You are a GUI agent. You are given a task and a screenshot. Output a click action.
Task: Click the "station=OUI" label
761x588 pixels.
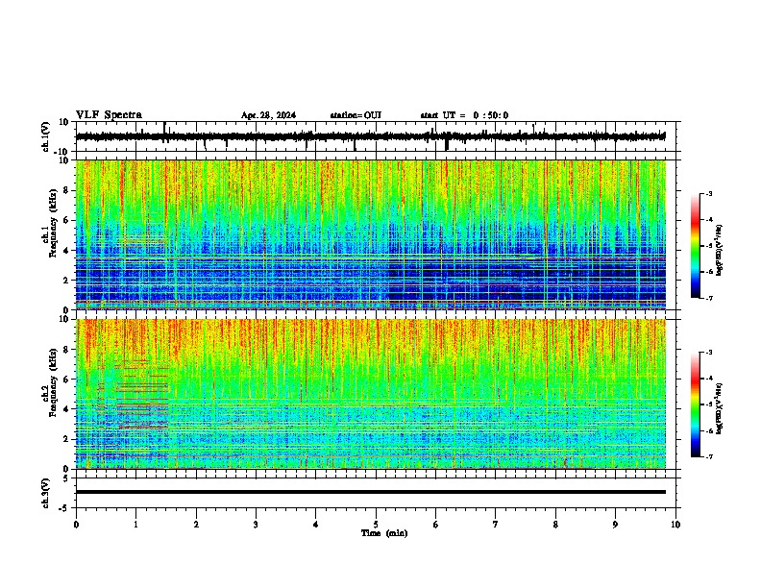(356, 115)
